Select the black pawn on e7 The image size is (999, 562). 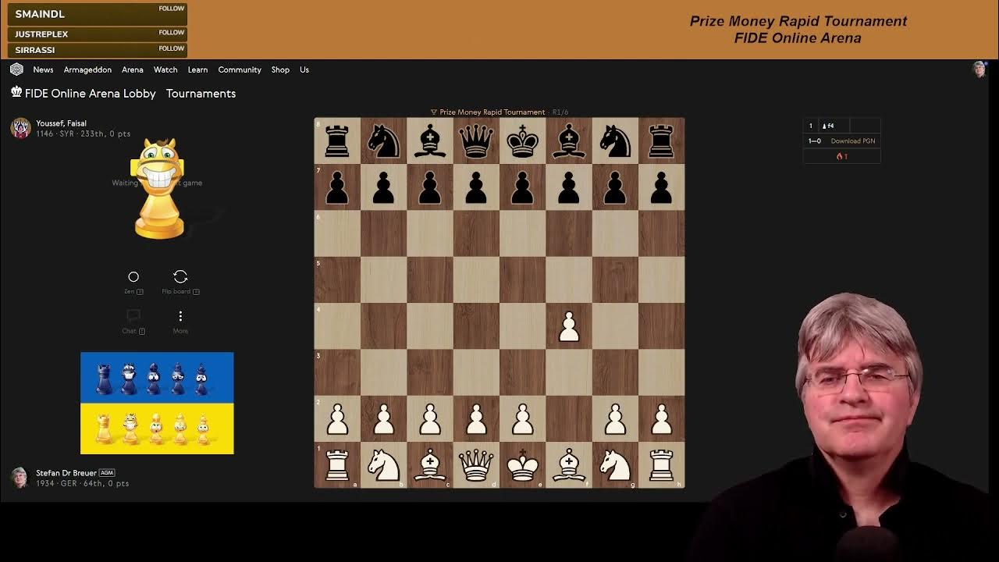click(523, 187)
